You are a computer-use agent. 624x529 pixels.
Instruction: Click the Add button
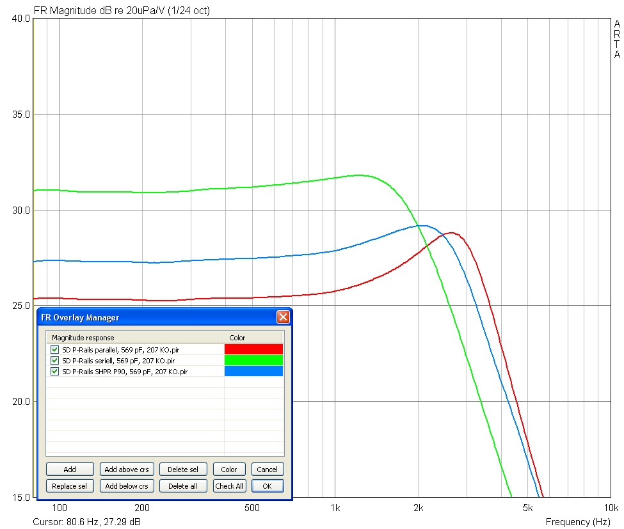point(70,470)
